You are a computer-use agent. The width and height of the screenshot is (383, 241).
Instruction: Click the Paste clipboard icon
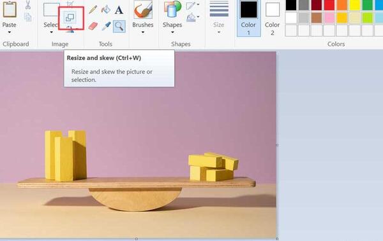(10, 10)
